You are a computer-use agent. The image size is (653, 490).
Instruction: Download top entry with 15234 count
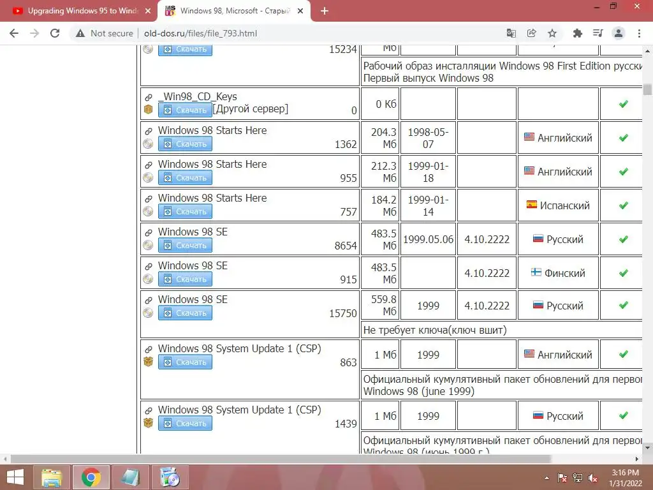pyautogui.click(x=185, y=50)
